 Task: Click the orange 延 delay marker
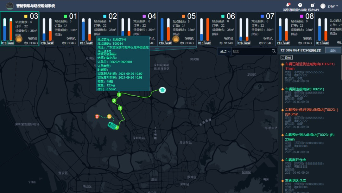109,116
